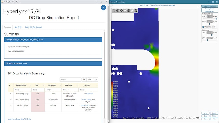Click Measurement column Filter field
Image resolution: width=219 pixels, height=123 pixels.
(22, 90)
